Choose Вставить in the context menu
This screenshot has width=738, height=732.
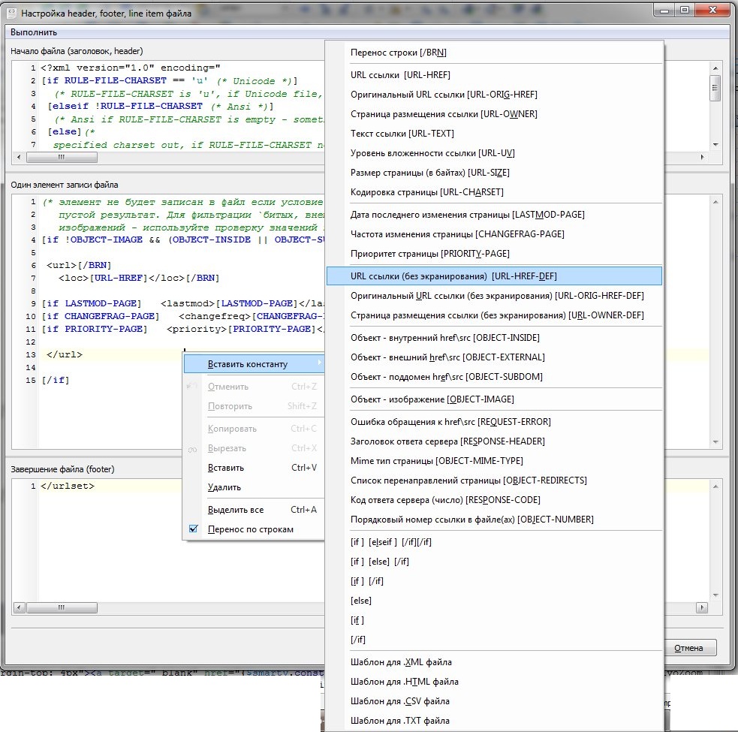pyautogui.click(x=225, y=468)
